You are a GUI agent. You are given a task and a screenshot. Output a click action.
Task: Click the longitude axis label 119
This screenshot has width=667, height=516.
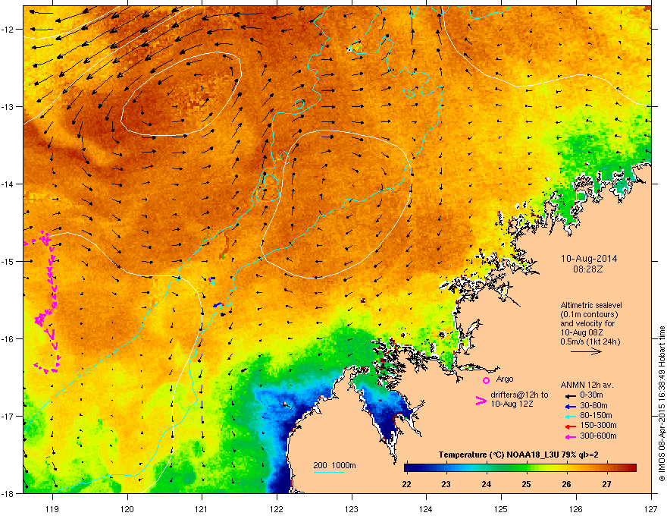[52, 509]
